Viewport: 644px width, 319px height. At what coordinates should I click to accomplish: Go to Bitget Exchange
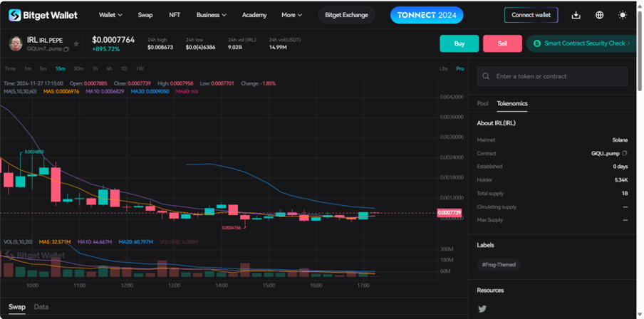(x=347, y=15)
